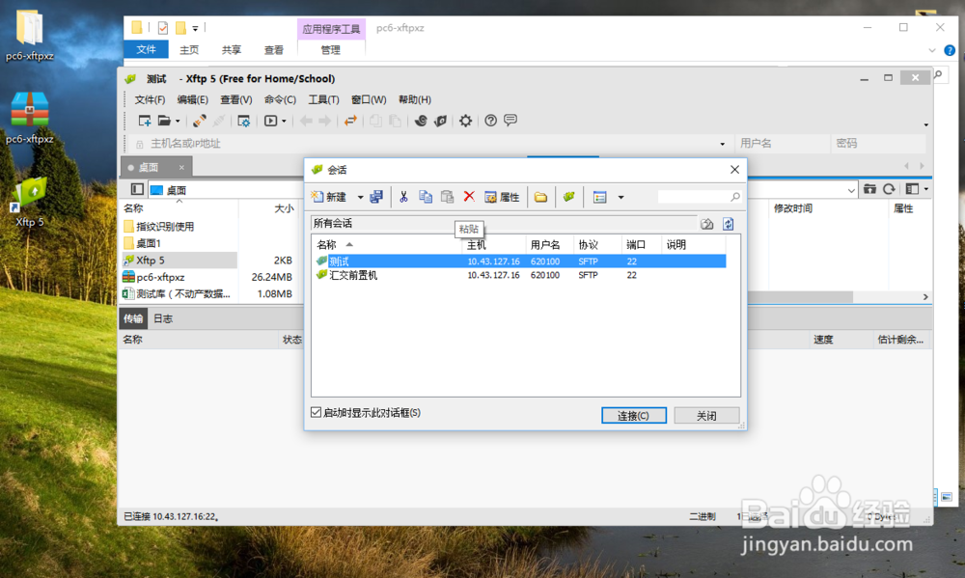The image size is (965, 578).
Task: Click Xftp 5 shortcut on desktop
Action: pos(30,202)
